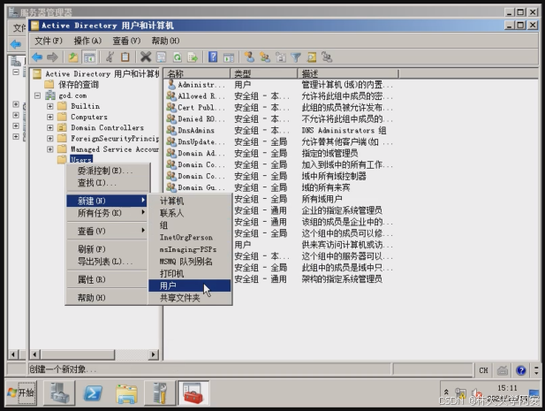
Task: Open the 文件(F) menu in AD window
Action: (49, 41)
